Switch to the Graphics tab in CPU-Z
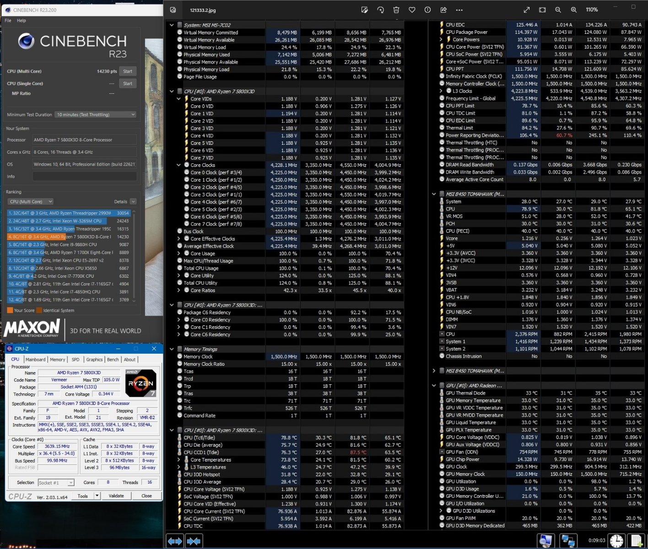Viewport: 648px width, 549px height. click(94, 360)
